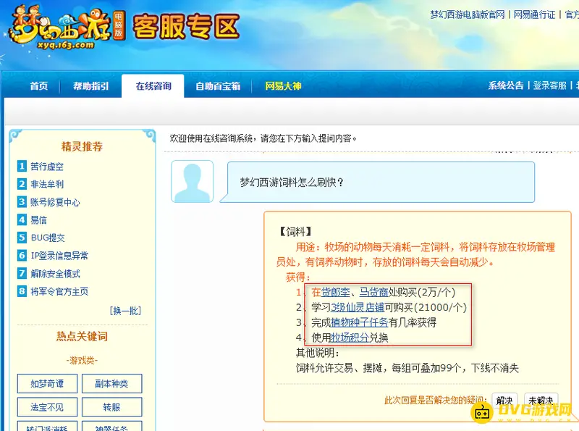This screenshot has height=431, width=579.
Task: Open 解除安全模式 recommended item
Action: [x=55, y=274]
